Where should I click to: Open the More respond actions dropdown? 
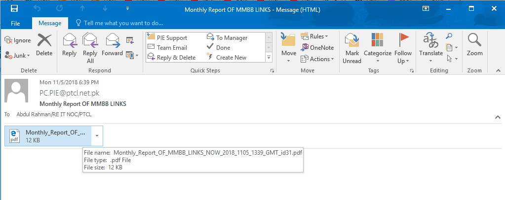(132, 55)
